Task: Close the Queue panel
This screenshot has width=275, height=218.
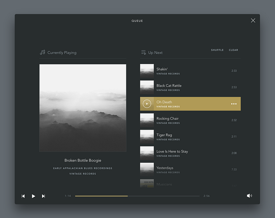Action: click(x=253, y=20)
